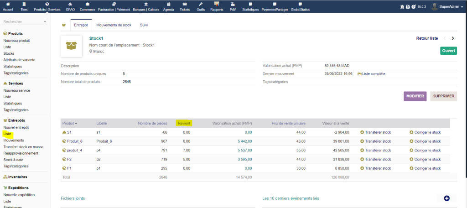Expand the SuperAdmin user dropdown
467x208 pixels.
pyautogui.click(x=448, y=6)
